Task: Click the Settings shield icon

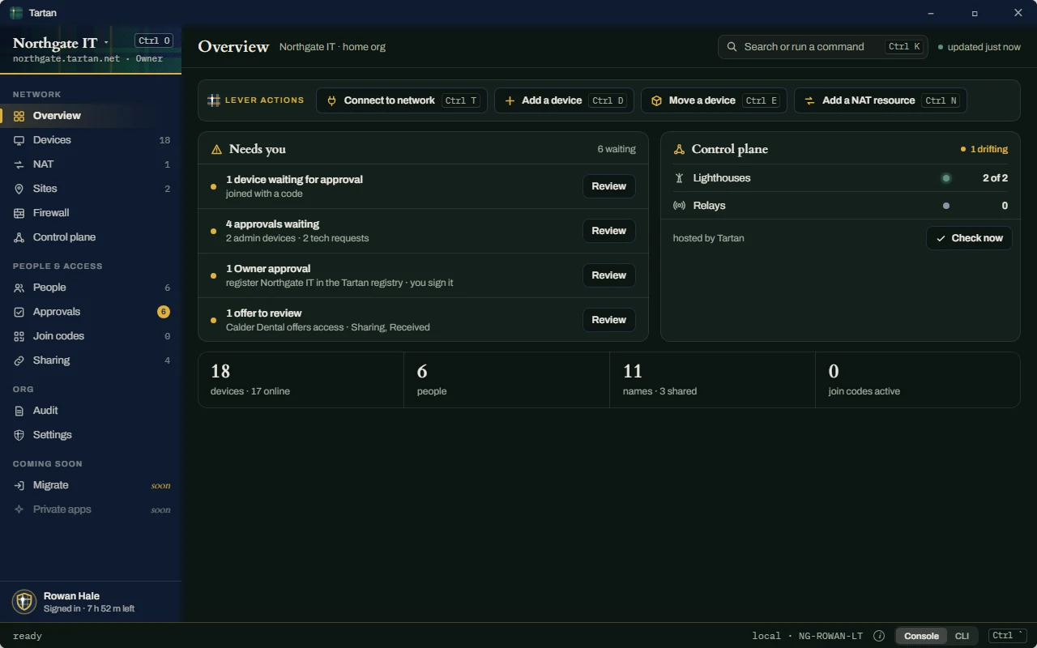Action: click(x=19, y=435)
